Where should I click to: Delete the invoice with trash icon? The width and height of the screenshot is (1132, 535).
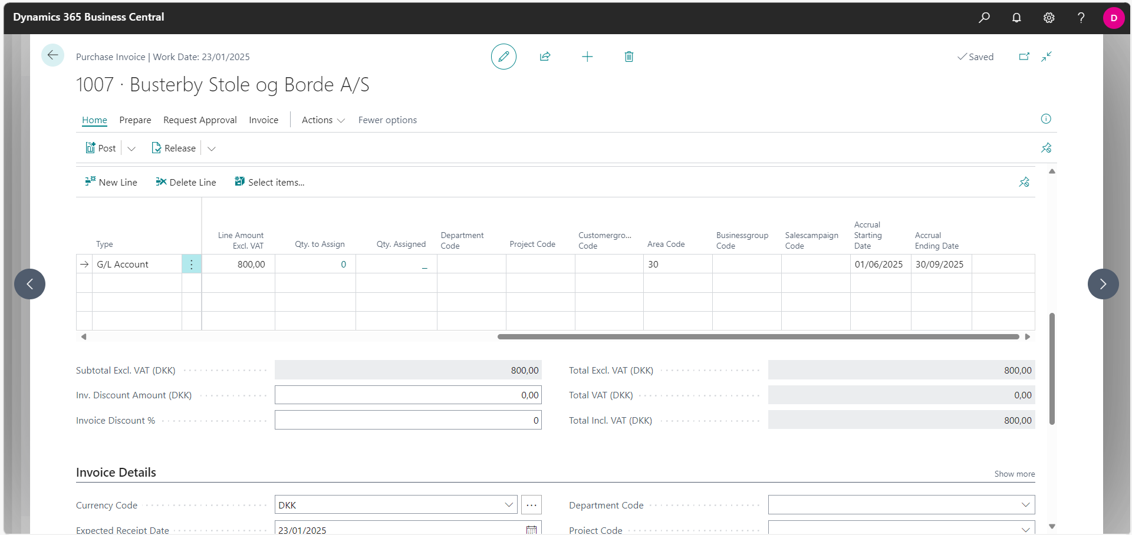point(629,57)
